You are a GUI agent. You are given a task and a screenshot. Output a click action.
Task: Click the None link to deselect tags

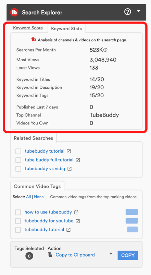click(x=39, y=197)
